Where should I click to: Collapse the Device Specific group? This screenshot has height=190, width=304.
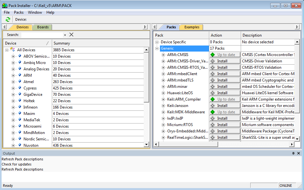click(x=157, y=42)
